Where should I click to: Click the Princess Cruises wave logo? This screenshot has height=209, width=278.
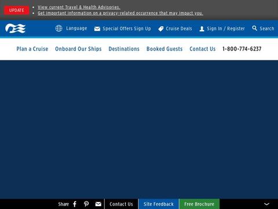[x=15, y=28]
